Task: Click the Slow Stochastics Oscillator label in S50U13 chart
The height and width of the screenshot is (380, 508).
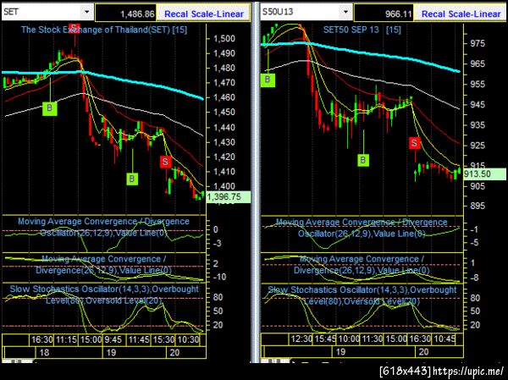Action: (x=362, y=295)
